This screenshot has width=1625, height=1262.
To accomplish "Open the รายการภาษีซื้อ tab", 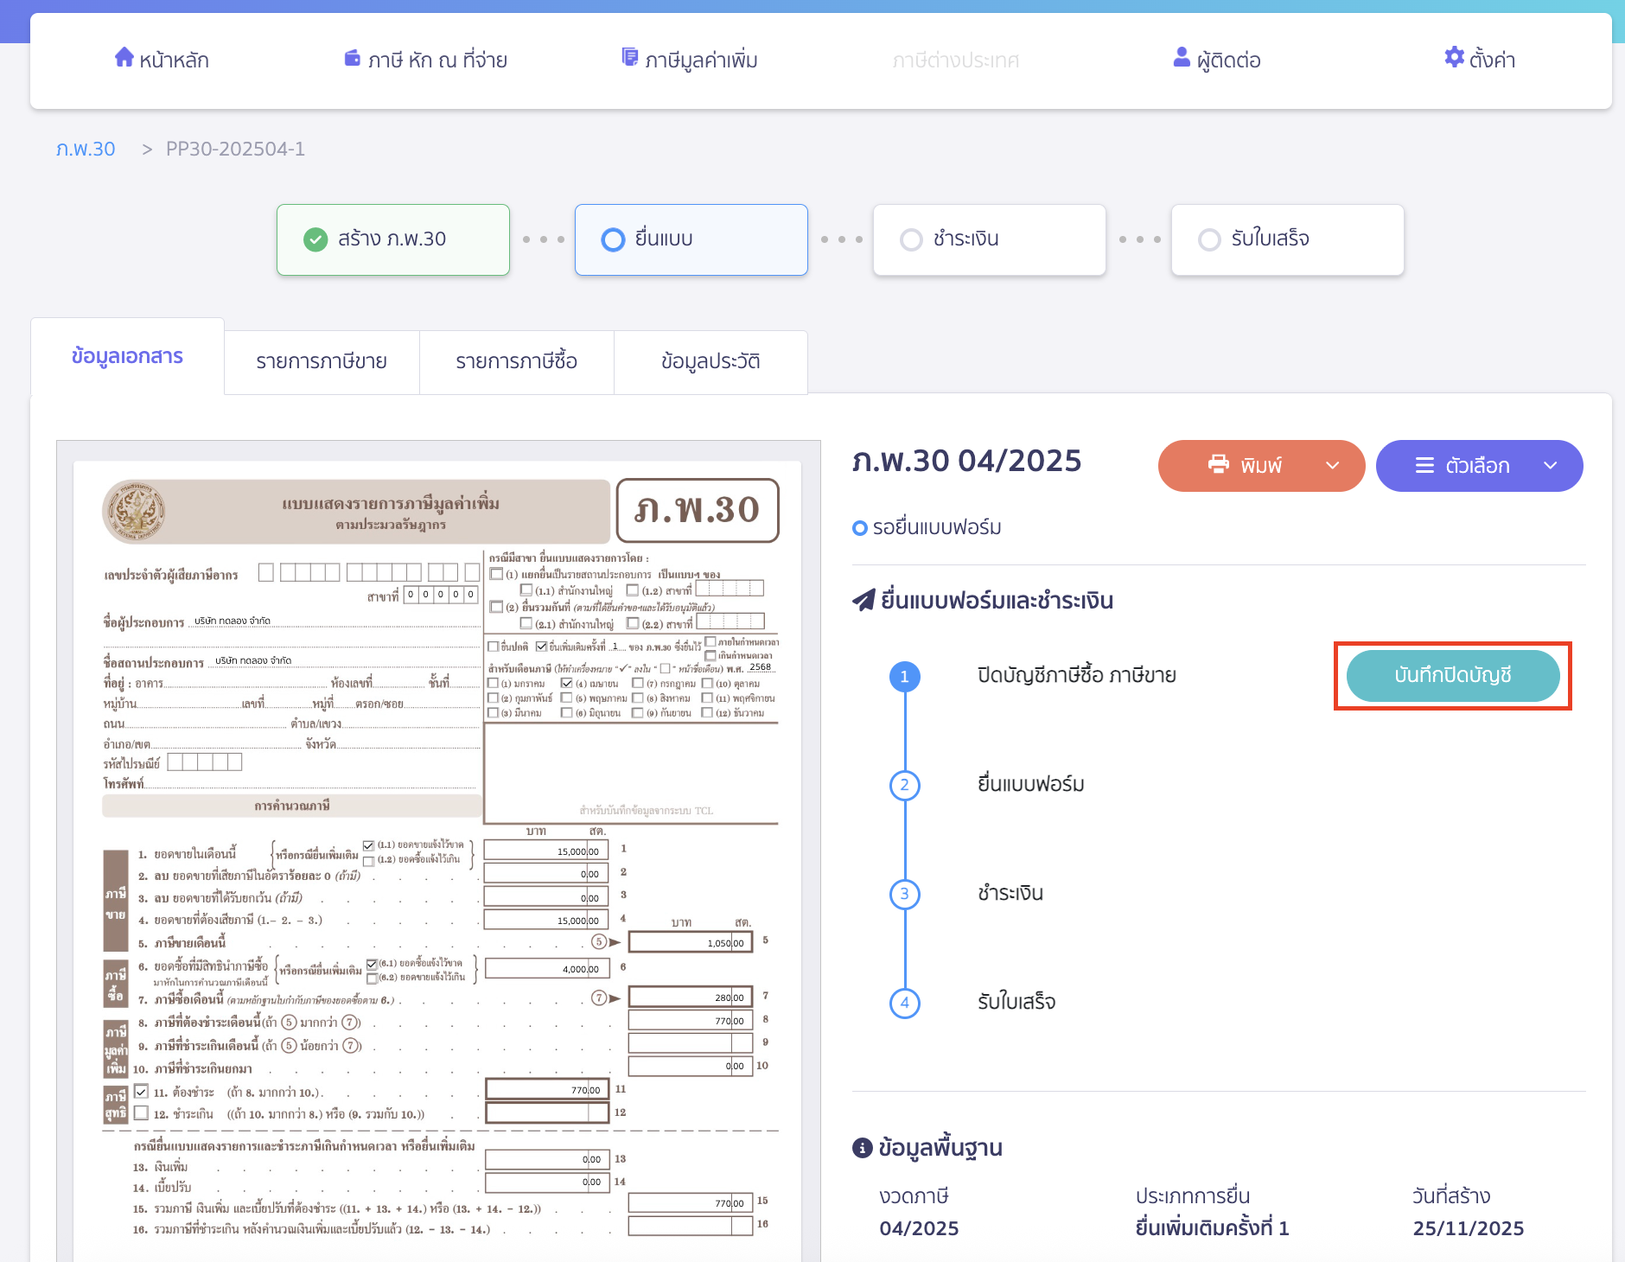I will (516, 361).
